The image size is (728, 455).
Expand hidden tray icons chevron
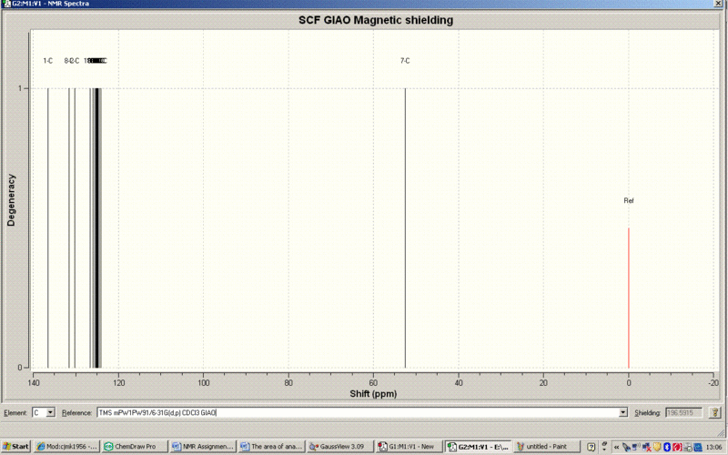pyautogui.click(x=617, y=447)
